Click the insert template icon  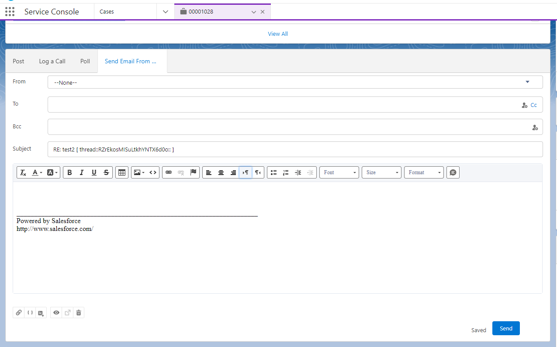[x=41, y=313]
